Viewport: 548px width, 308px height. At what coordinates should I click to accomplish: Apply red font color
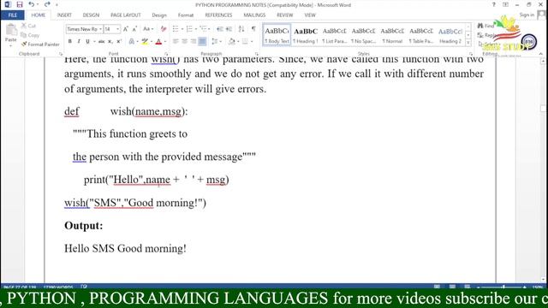158,42
